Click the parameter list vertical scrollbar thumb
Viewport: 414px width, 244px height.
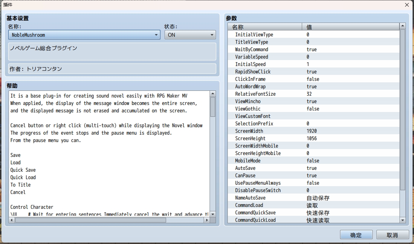point(402,110)
